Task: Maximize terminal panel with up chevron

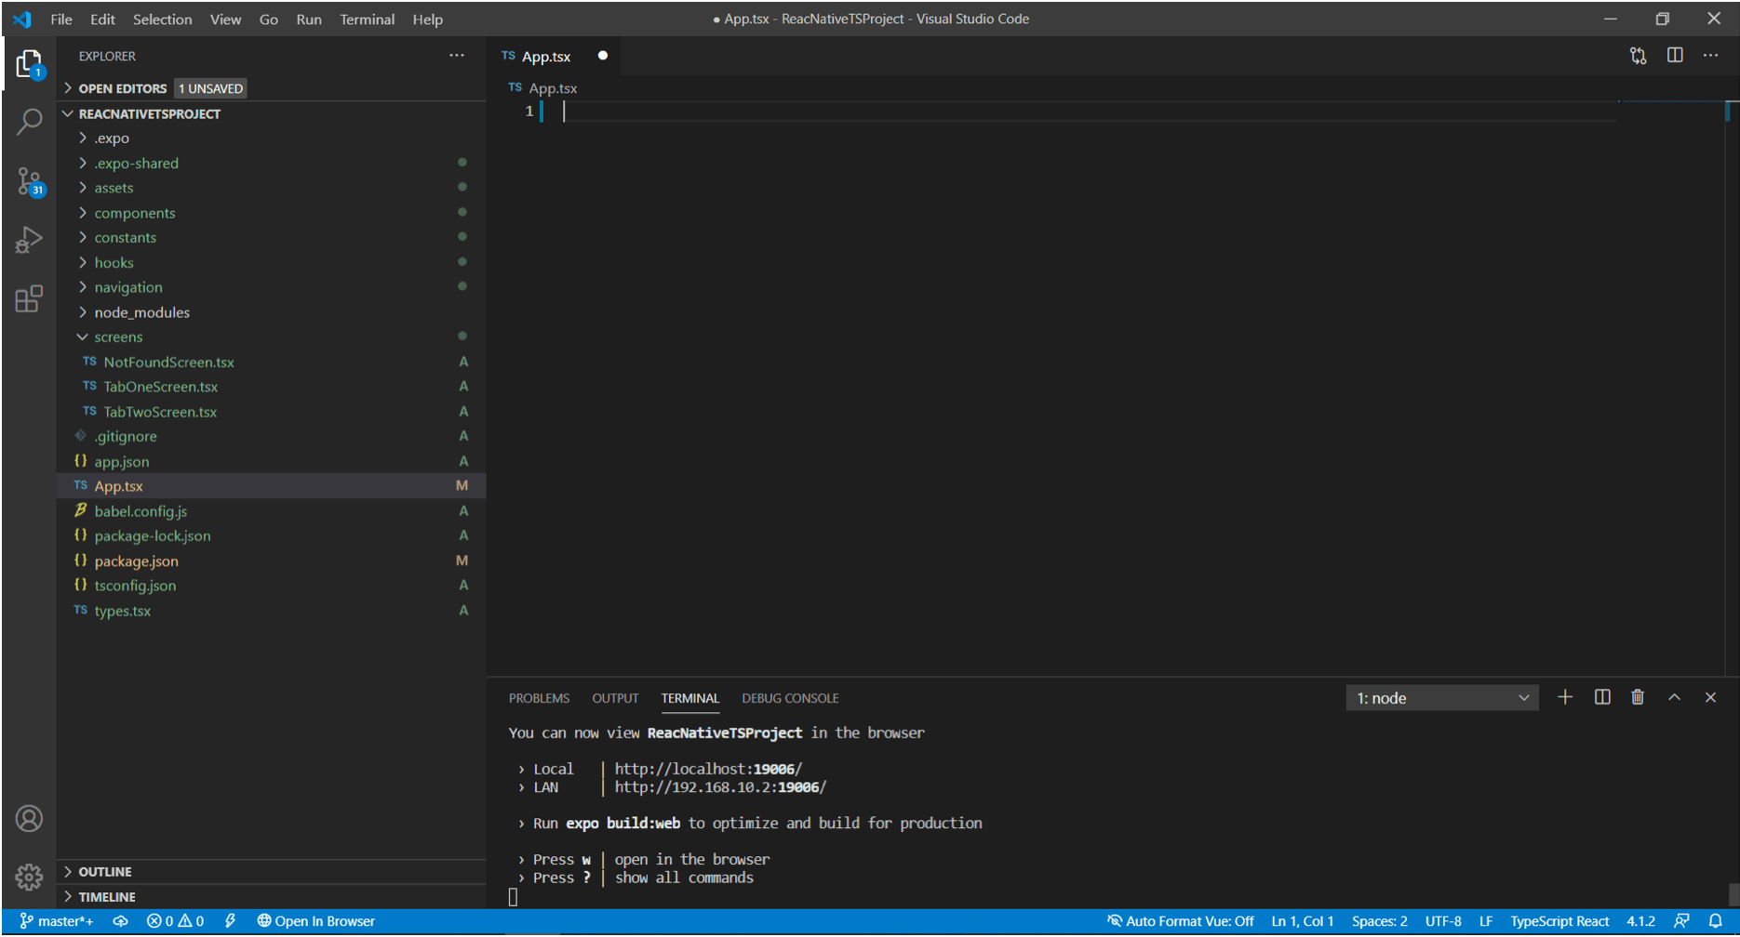Action: [x=1674, y=697]
